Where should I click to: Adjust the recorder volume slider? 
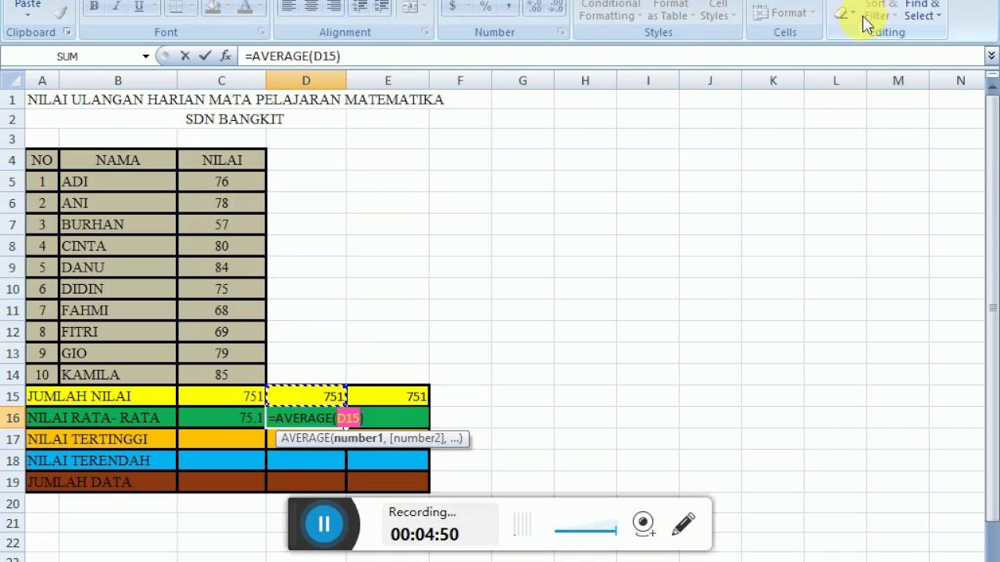pos(585,531)
